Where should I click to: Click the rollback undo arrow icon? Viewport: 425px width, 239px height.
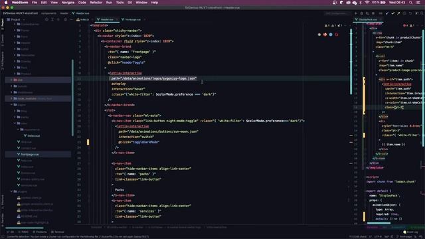(410, 13)
